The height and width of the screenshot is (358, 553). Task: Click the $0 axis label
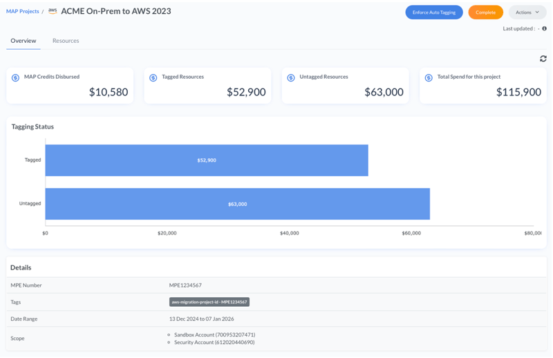pyautogui.click(x=45, y=233)
